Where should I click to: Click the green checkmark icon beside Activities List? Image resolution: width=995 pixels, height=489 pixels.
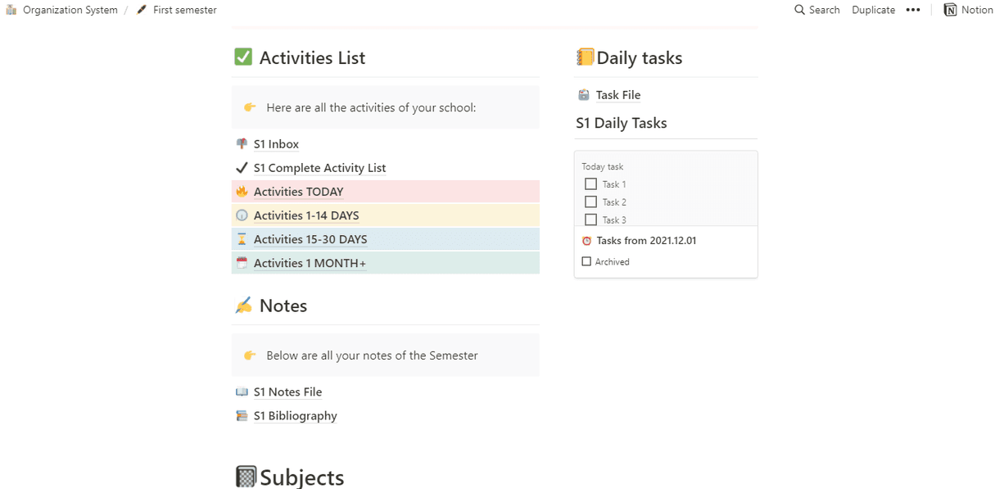[x=243, y=57]
